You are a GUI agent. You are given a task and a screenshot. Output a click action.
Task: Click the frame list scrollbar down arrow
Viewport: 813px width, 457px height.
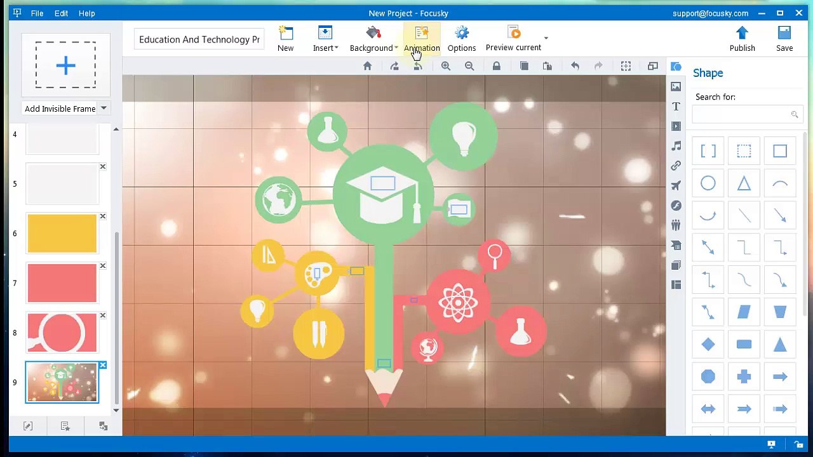116,411
